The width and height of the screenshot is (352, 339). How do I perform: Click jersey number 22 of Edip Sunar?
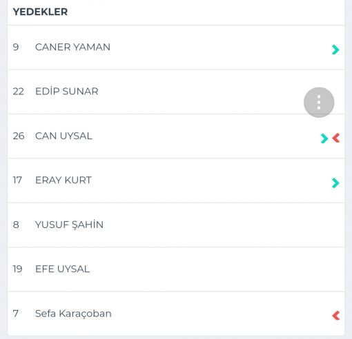[x=19, y=92]
